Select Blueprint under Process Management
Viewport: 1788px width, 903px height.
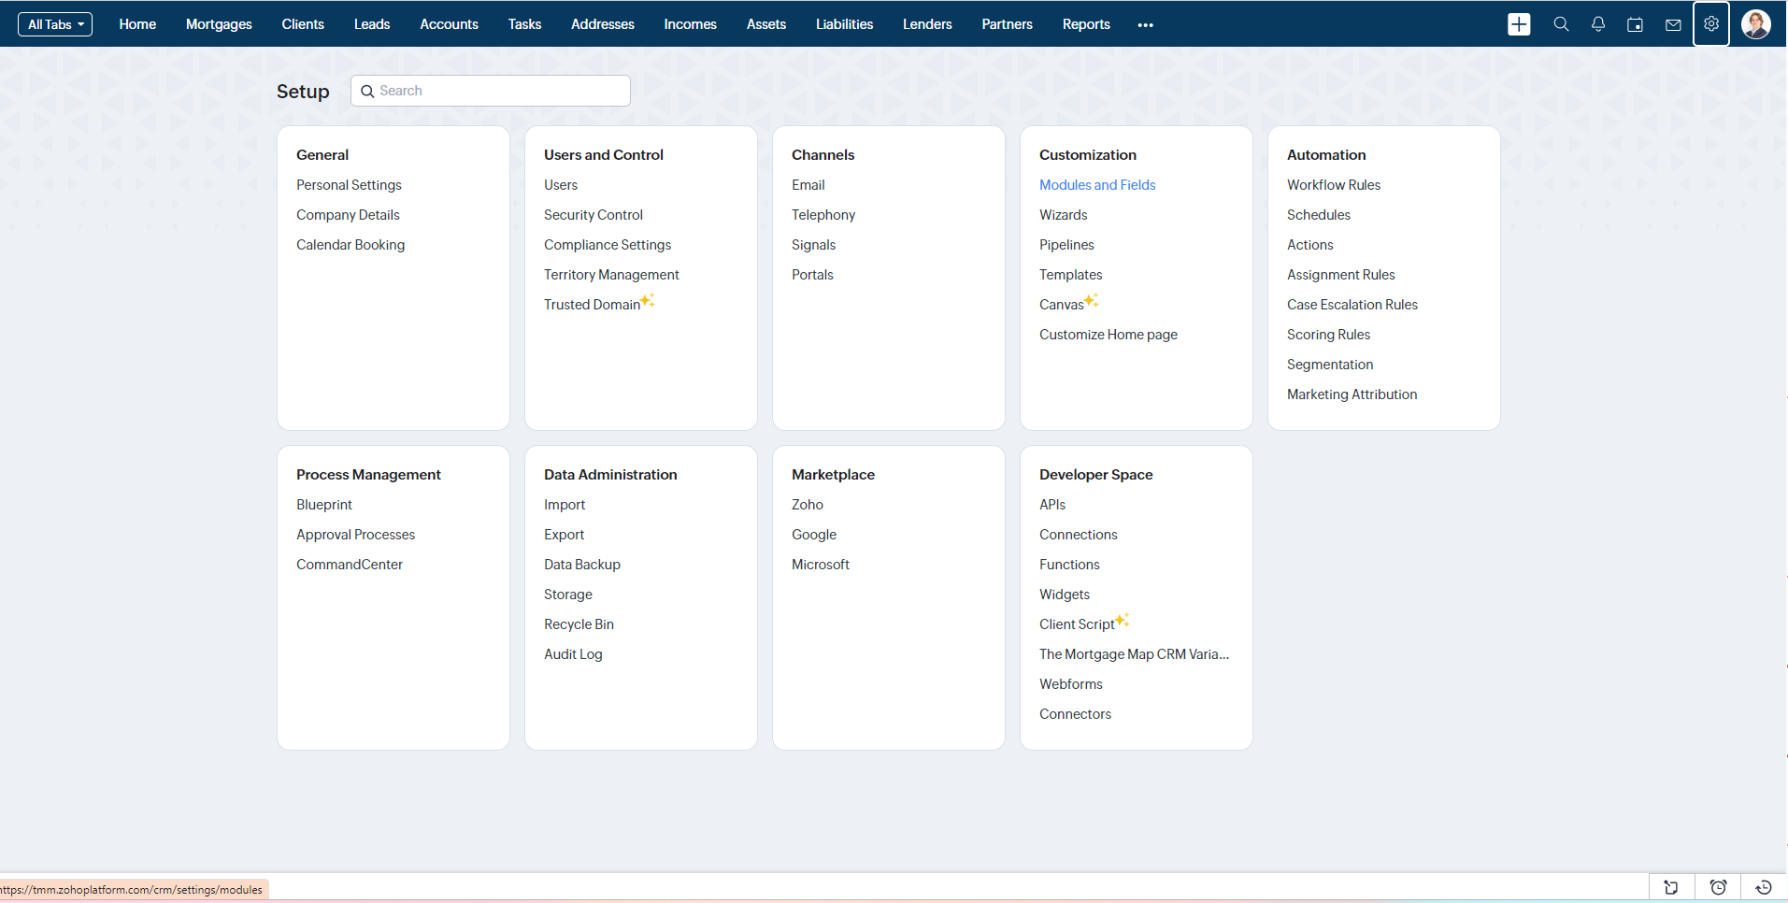tap(324, 505)
